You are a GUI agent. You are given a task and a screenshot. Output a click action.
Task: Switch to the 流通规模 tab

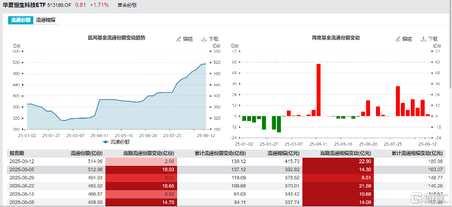click(46, 20)
